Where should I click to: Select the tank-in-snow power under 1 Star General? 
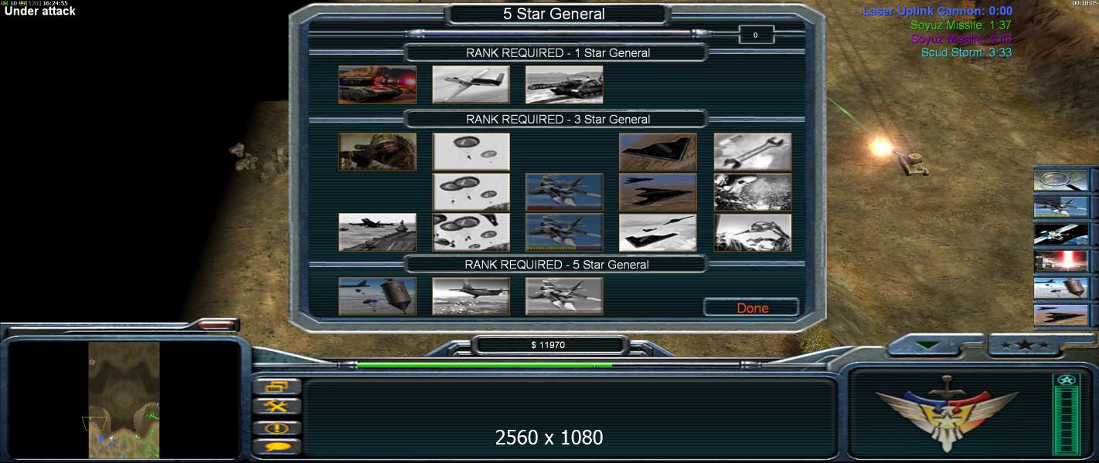[564, 85]
